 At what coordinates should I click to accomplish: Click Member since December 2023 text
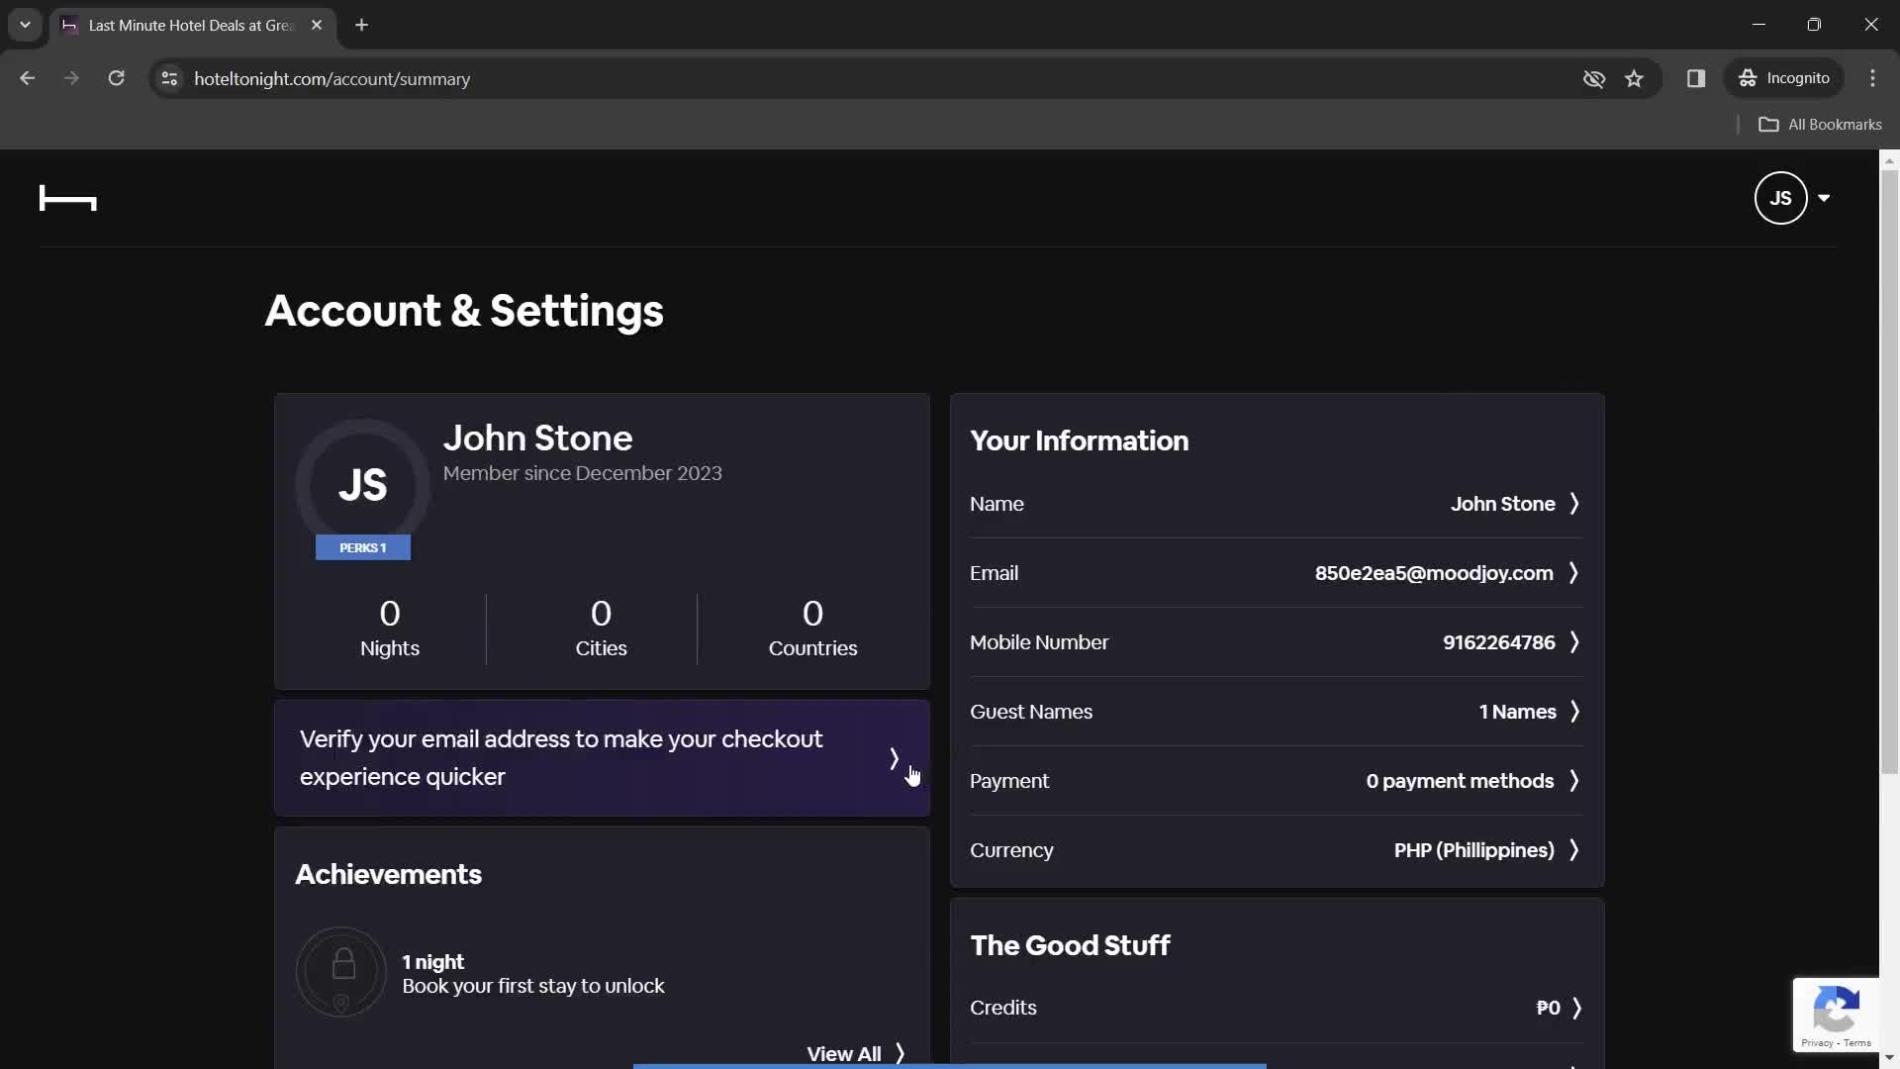coord(582,473)
